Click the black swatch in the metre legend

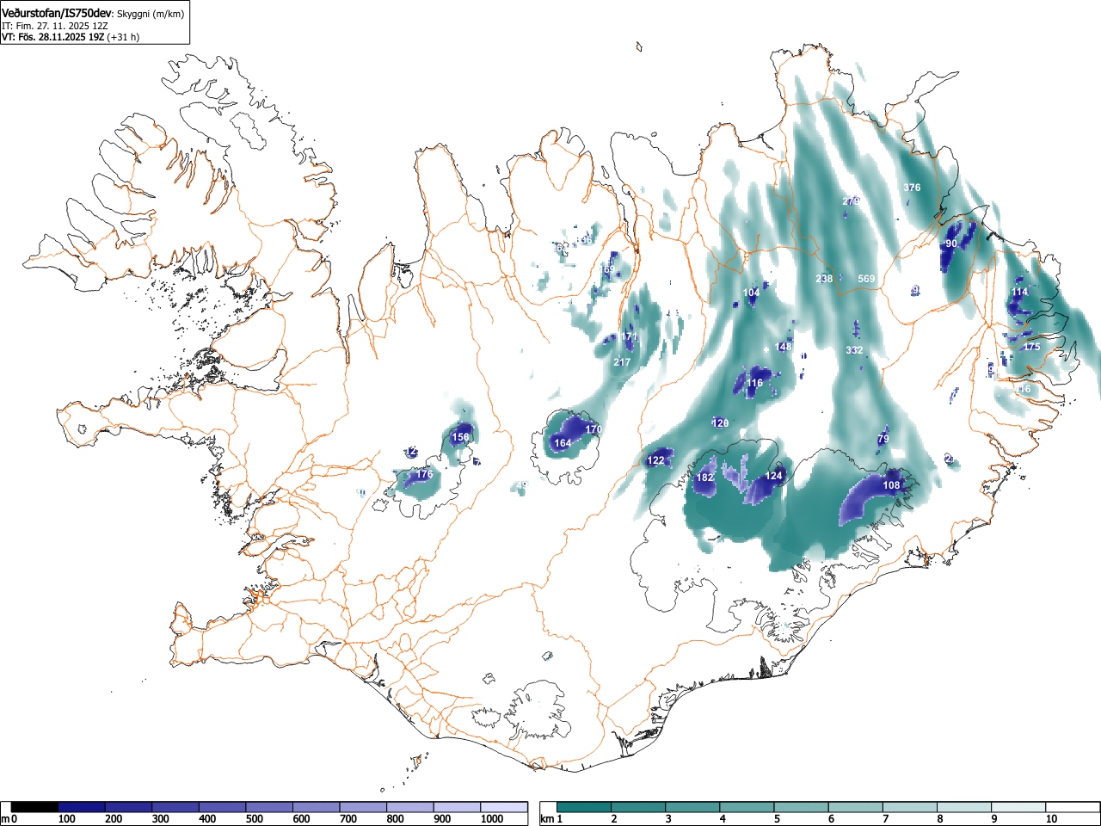34,807
